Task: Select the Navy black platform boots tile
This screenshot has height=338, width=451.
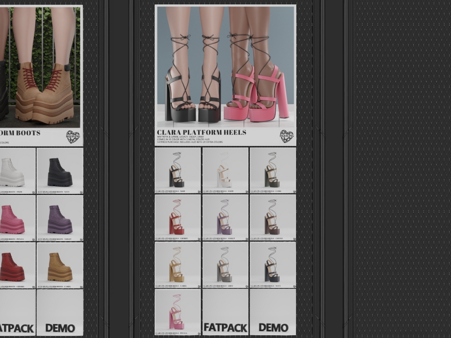Action: click(60, 171)
